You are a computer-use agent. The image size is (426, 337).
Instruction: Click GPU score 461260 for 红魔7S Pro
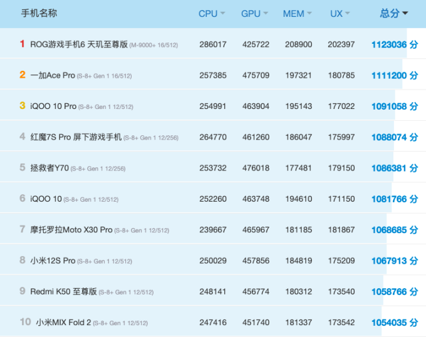[x=256, y=137]
